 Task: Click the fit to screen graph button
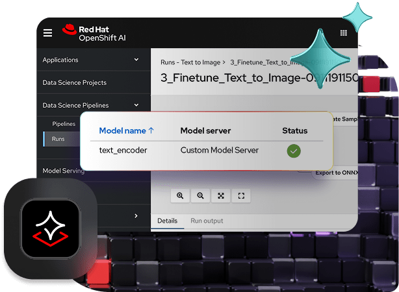click(x=221, y=196)
